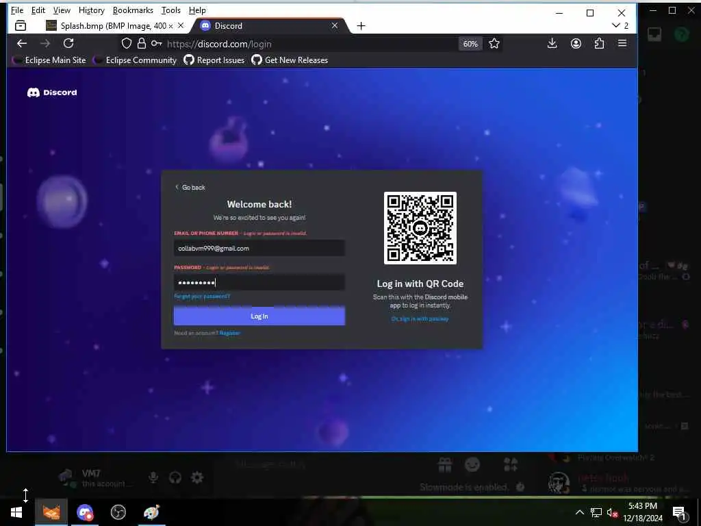This screenshot has height=526, width=701.
Task: Click the Discord logo on the page
Action: (52, 92)
